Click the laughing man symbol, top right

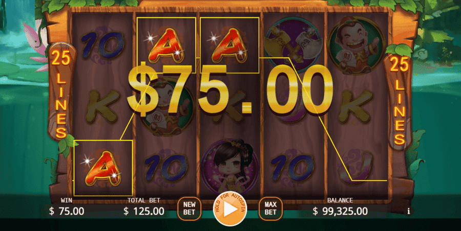tap(356, 45)
